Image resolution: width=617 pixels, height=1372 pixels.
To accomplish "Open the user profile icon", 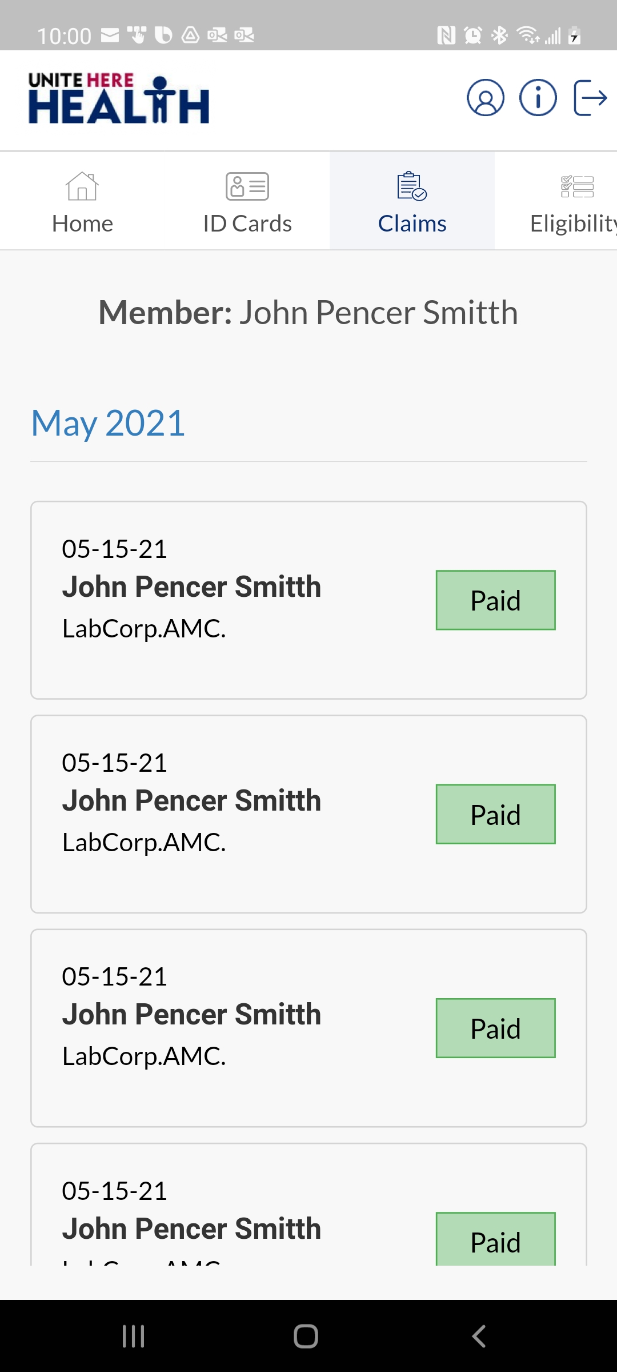I will (x=485, y=98).
